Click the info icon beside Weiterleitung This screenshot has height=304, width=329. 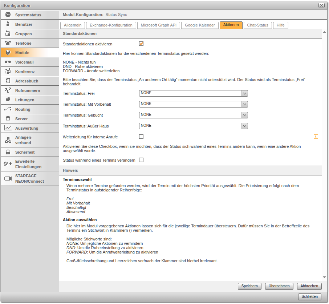point(316,137)
